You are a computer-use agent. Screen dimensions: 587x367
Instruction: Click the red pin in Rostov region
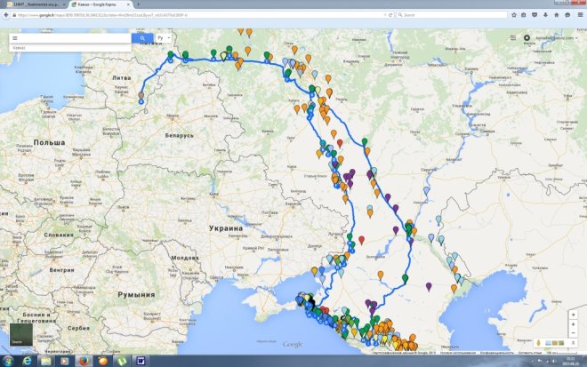[x=361, y=240]
